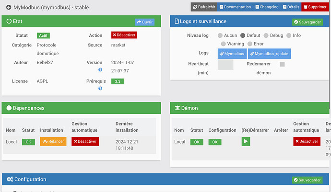Click Désactiver next to Action in Etat
This screenshot has width=331, height=192.
click(124, 35)
